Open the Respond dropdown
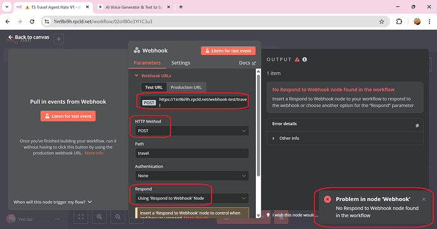This screenshot has width=437, height=229. pos(192,199)
